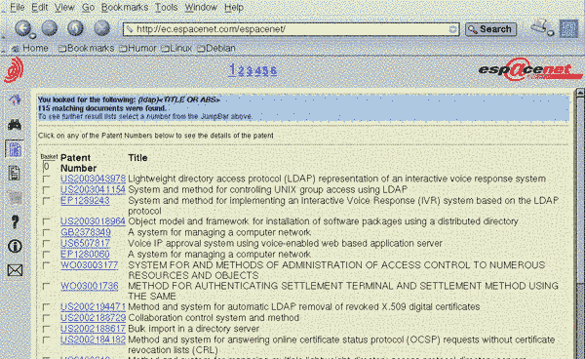Tick the checkbox for US6507817
Viewport: 585px width, 359px height.
coord(46,244)
